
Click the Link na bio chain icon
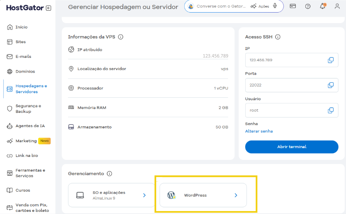pyautogui.click(x=10, y=156)
